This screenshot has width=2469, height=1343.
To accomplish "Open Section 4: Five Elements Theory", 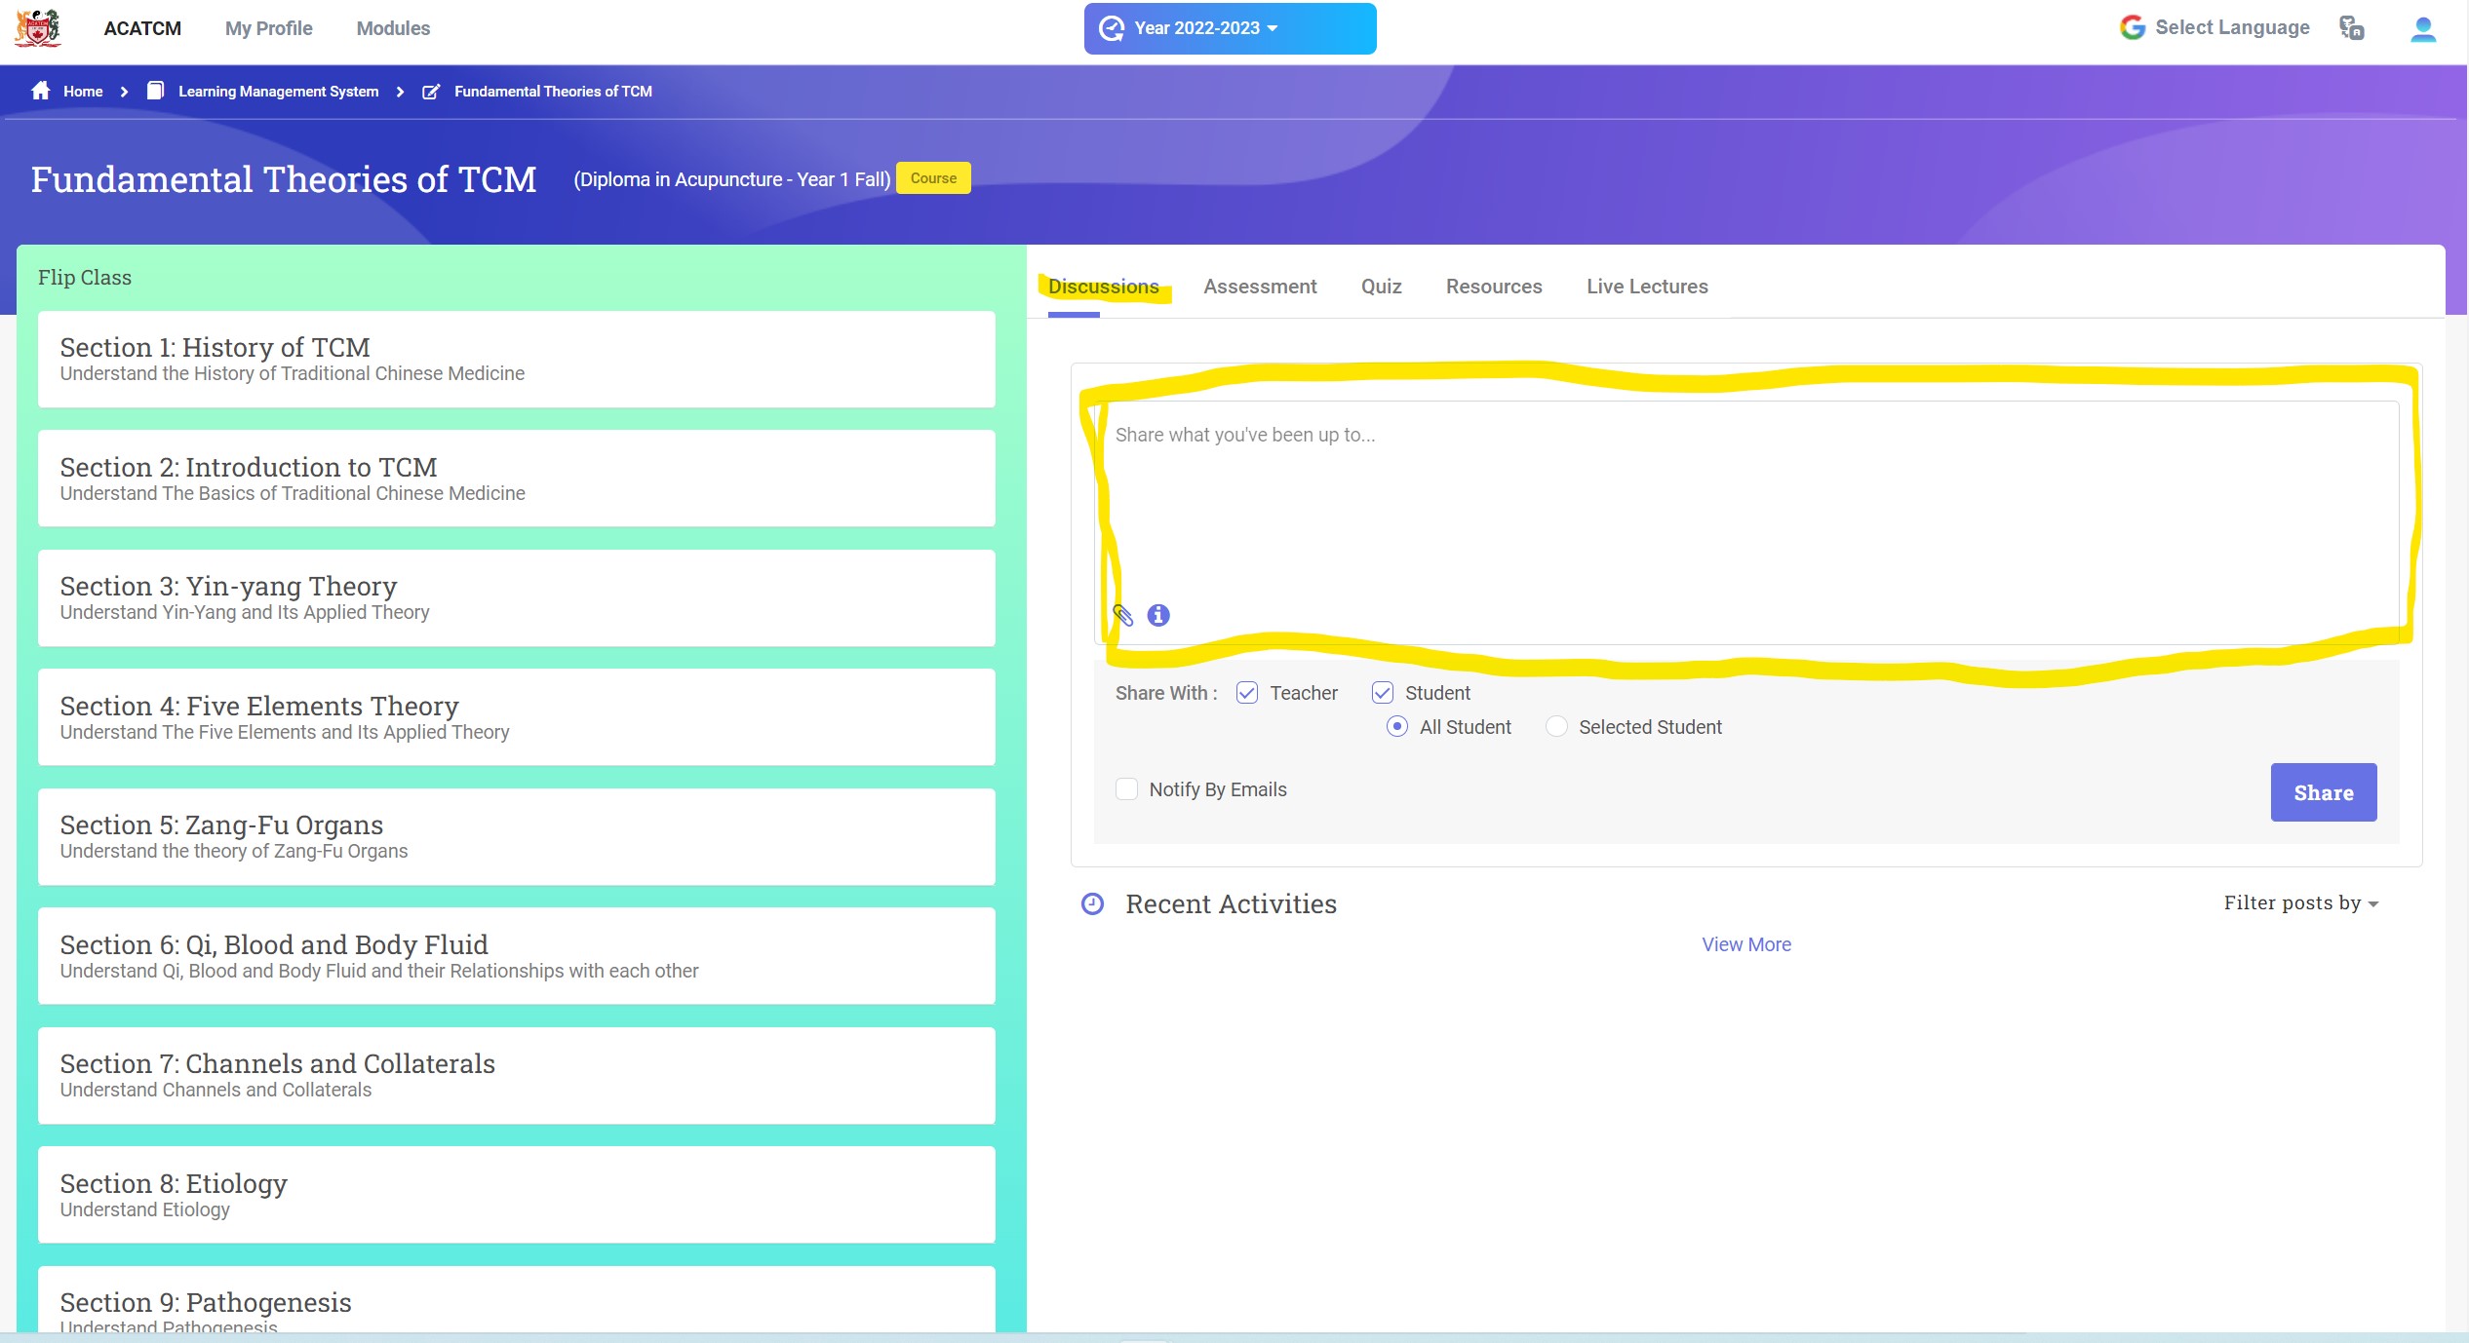I will [516, 717].
